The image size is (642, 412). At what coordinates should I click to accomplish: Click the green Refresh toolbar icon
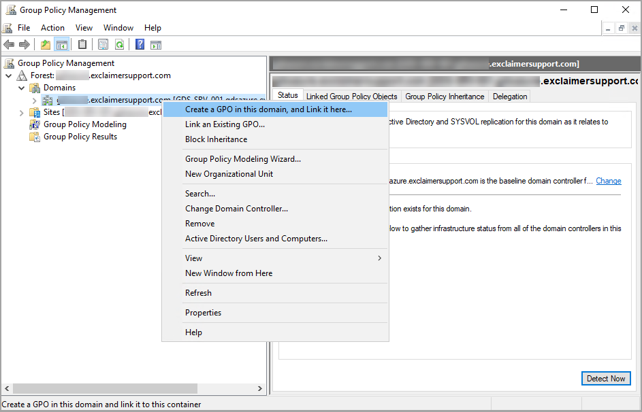coord(119,45)
